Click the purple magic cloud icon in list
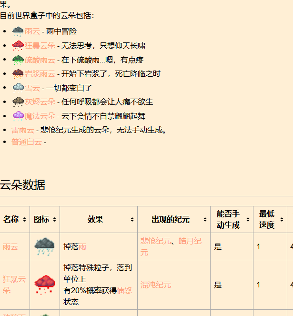This screenshot has height=316, width=293. 18,116
